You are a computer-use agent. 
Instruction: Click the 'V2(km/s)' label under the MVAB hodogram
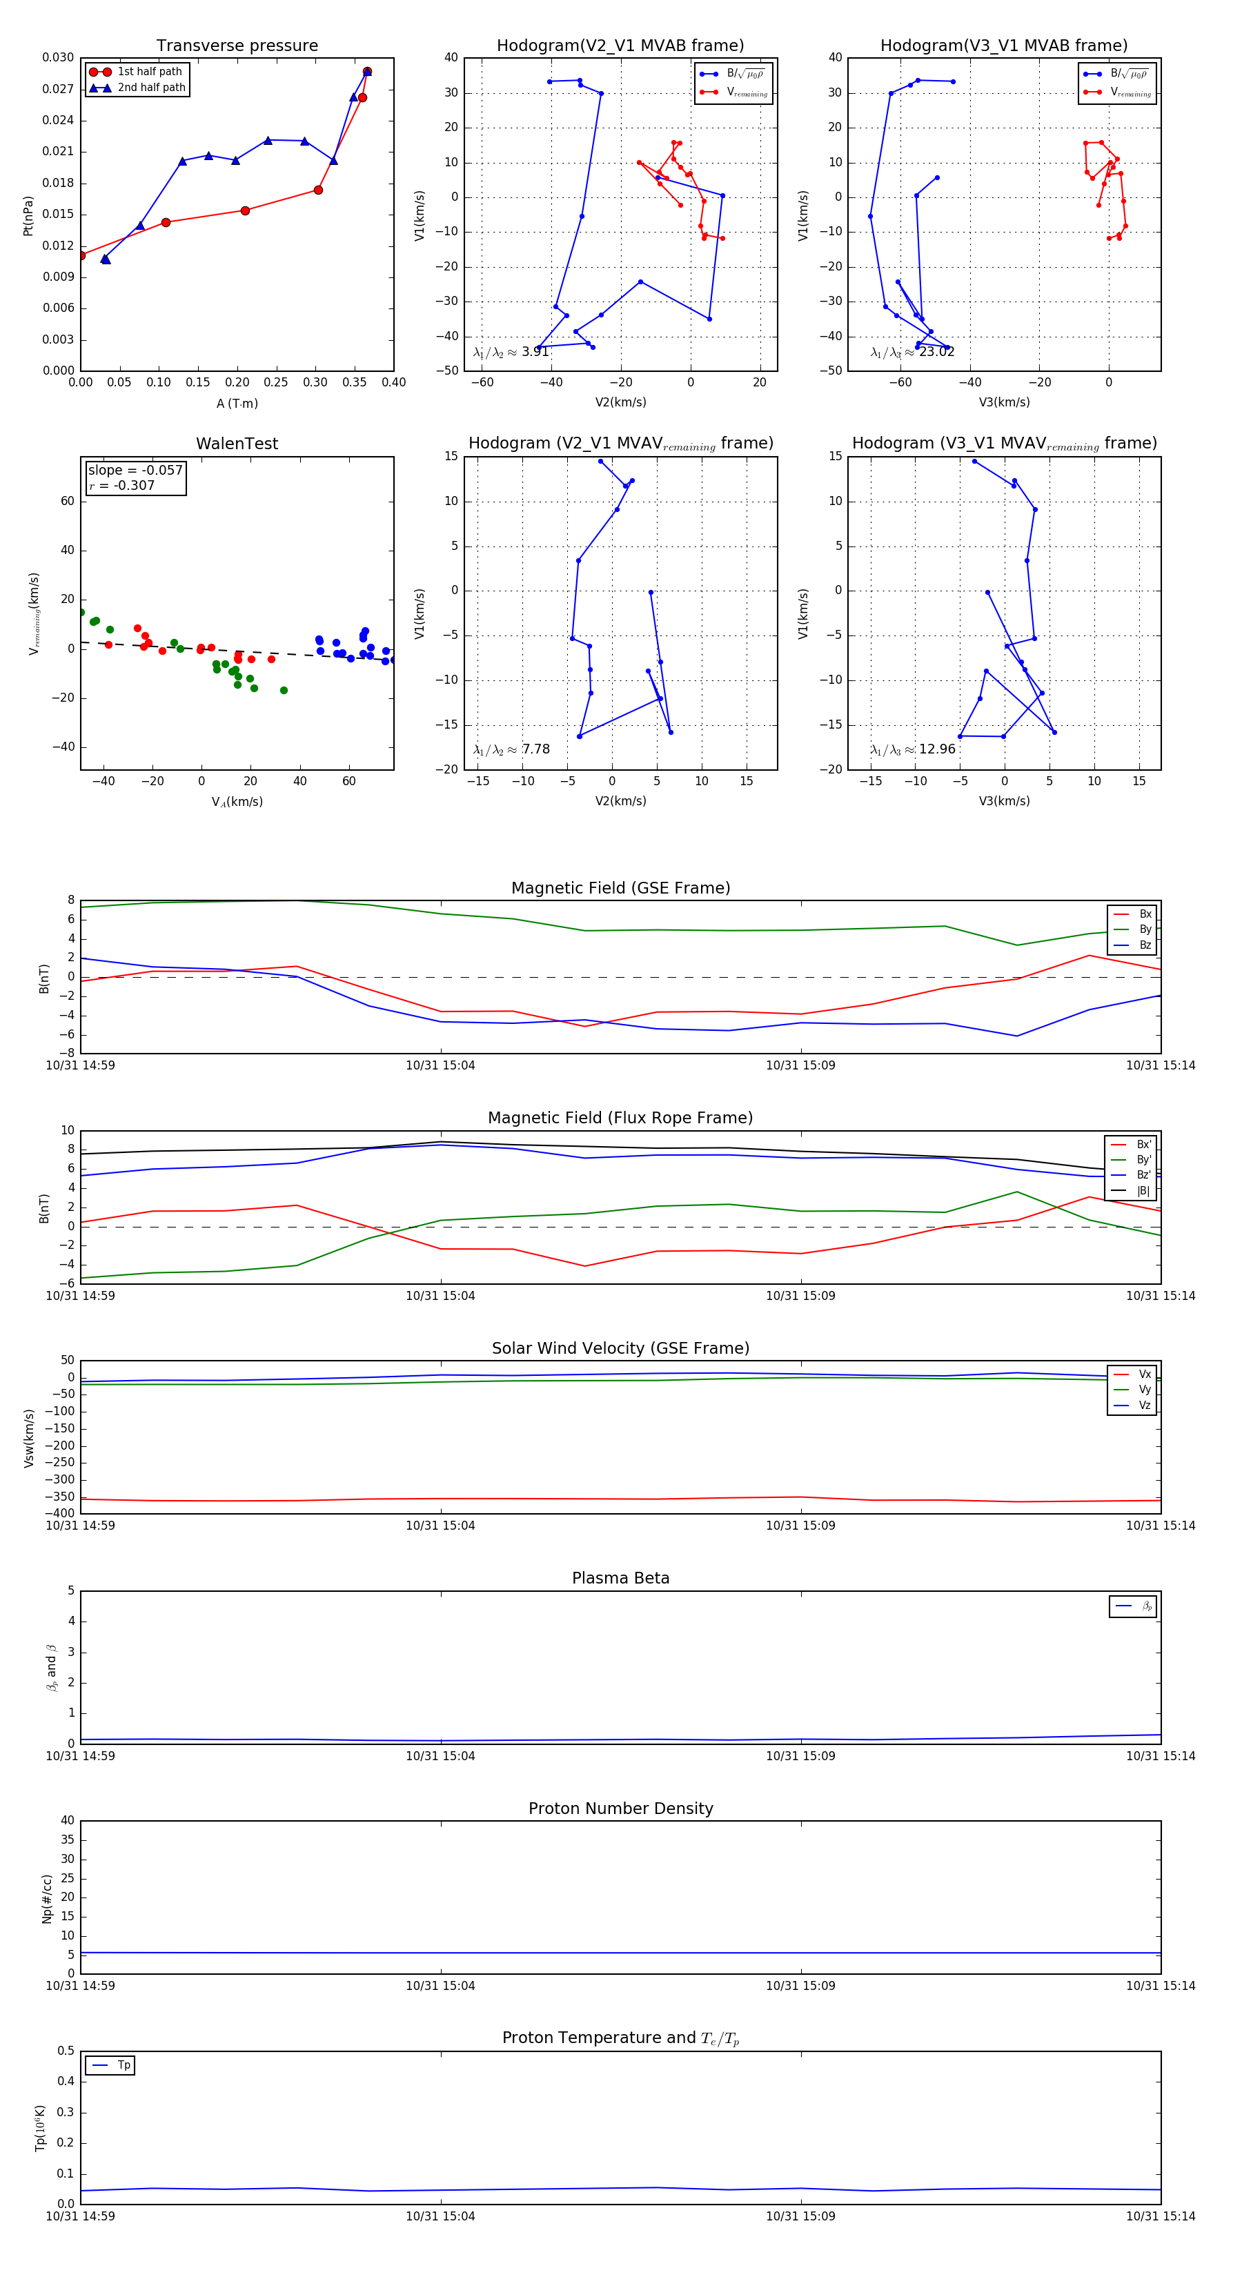(620, 402)
